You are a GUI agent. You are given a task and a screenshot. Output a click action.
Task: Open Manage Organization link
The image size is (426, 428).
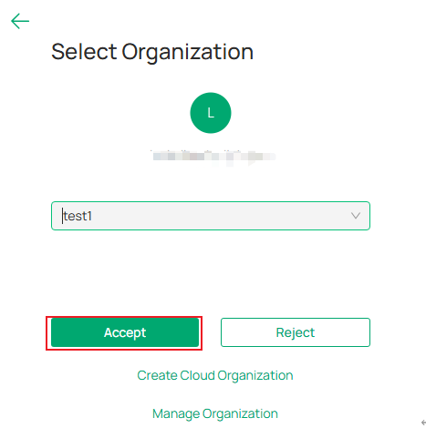tap(215, 414)
